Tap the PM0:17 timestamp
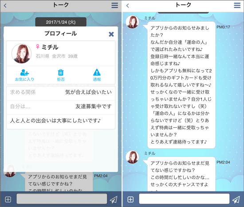The image size is (244, 207). point(223,27)
